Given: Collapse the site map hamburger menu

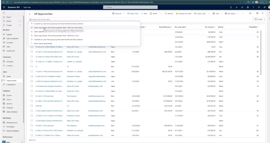Looking at the screenshot, I should [4, 13].
